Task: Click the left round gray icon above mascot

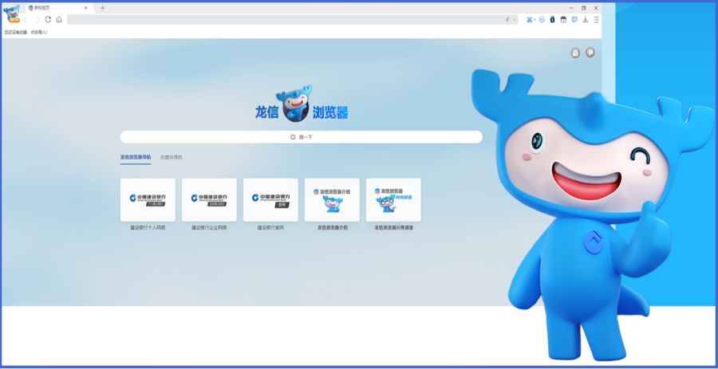Action: 575,53
